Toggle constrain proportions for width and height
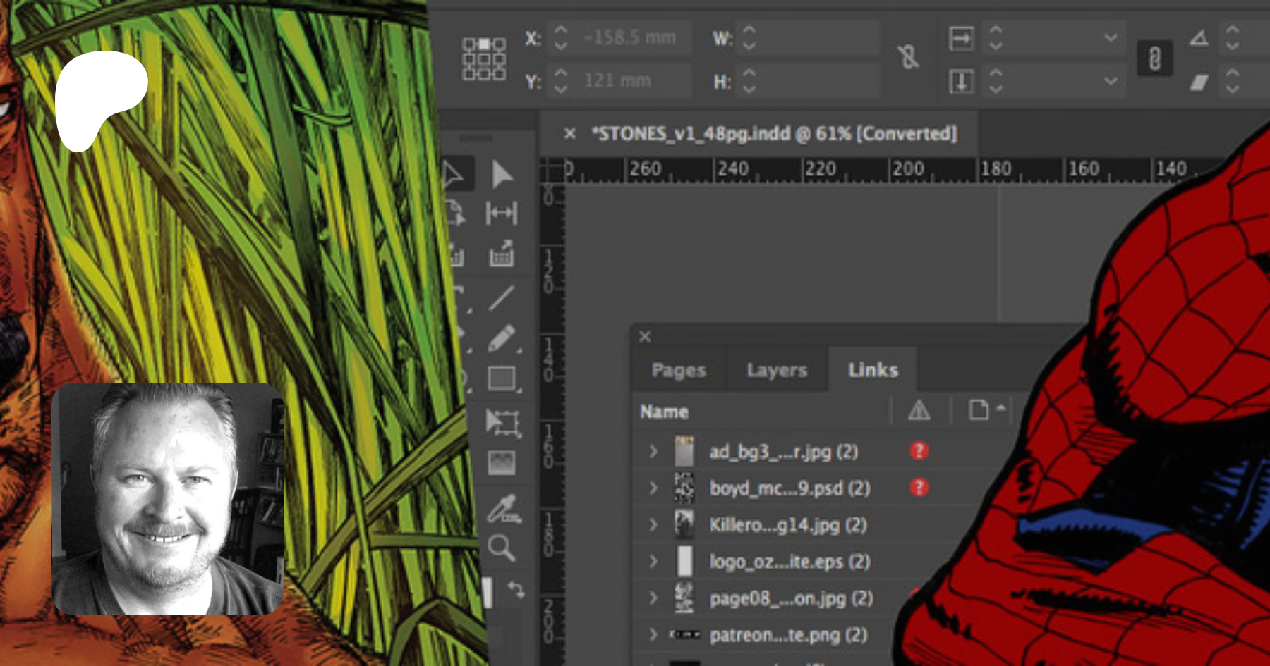Image resolution: width=1270 pixels, height=666 pixels. [908, 58]
